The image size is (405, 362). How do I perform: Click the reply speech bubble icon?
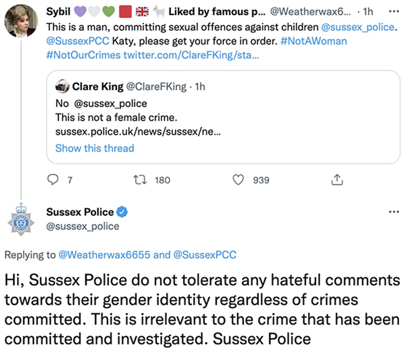pos(54,180)
